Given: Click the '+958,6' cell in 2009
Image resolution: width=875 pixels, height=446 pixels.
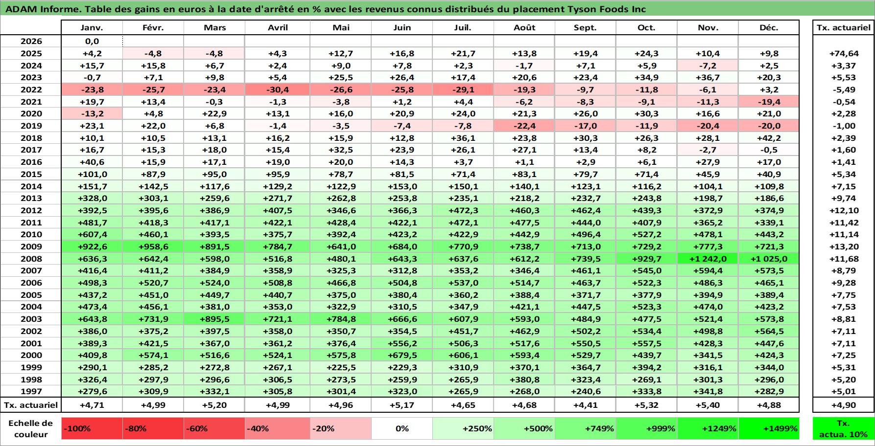Looking at the screenshot, I should click(x=153, y=246).
